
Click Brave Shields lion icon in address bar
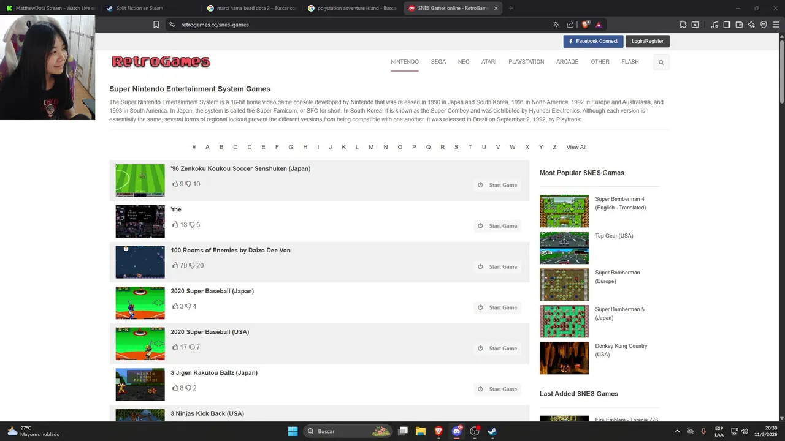[586, 24]
